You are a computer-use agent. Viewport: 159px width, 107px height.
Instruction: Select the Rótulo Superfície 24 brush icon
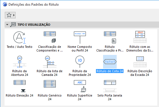[80, 86]
